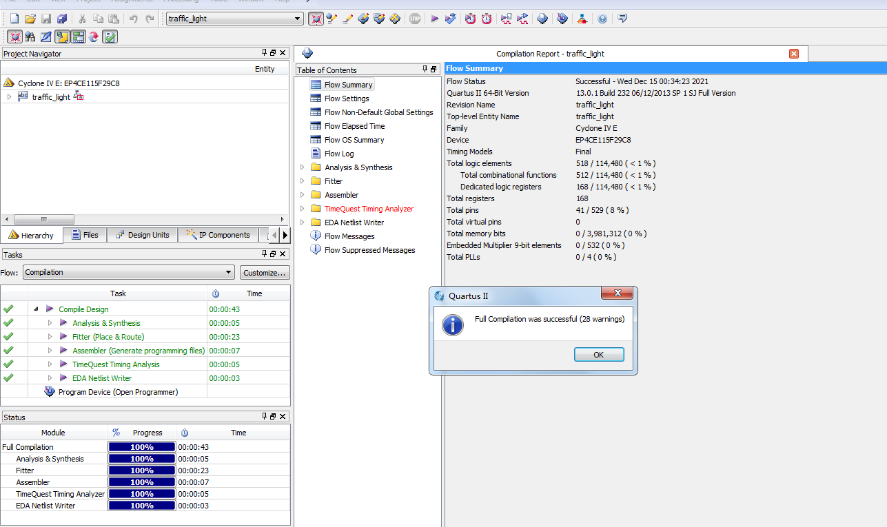The width and height of the screenshot is (887, 527).
Task: Expand Fitter folder in Table of Contents
Action: [x=302, y=181]
